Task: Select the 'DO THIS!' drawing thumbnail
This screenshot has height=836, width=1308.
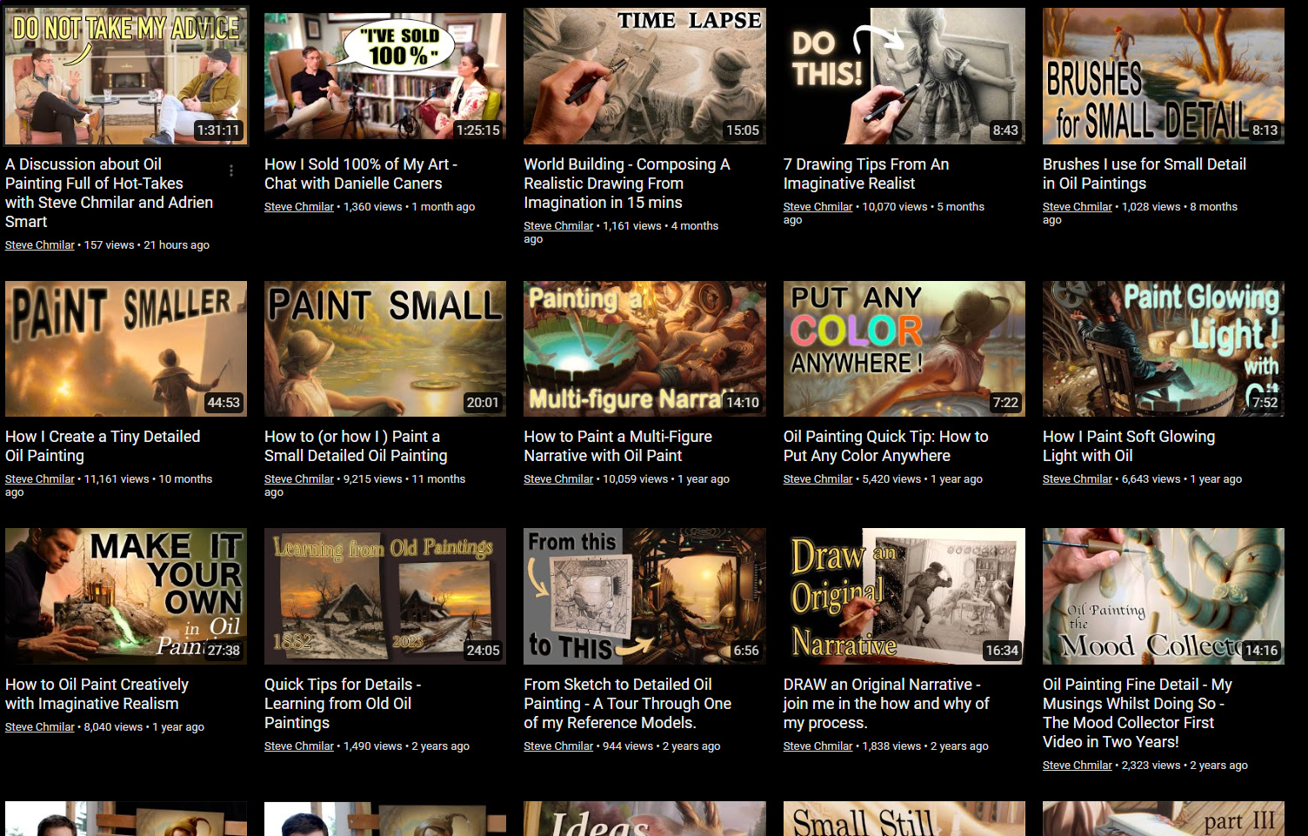Action: pyautogui.click(x=904, y=76)
